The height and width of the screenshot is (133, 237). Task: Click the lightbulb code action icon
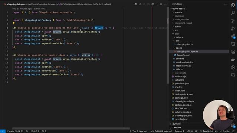(x=14, y=23)
